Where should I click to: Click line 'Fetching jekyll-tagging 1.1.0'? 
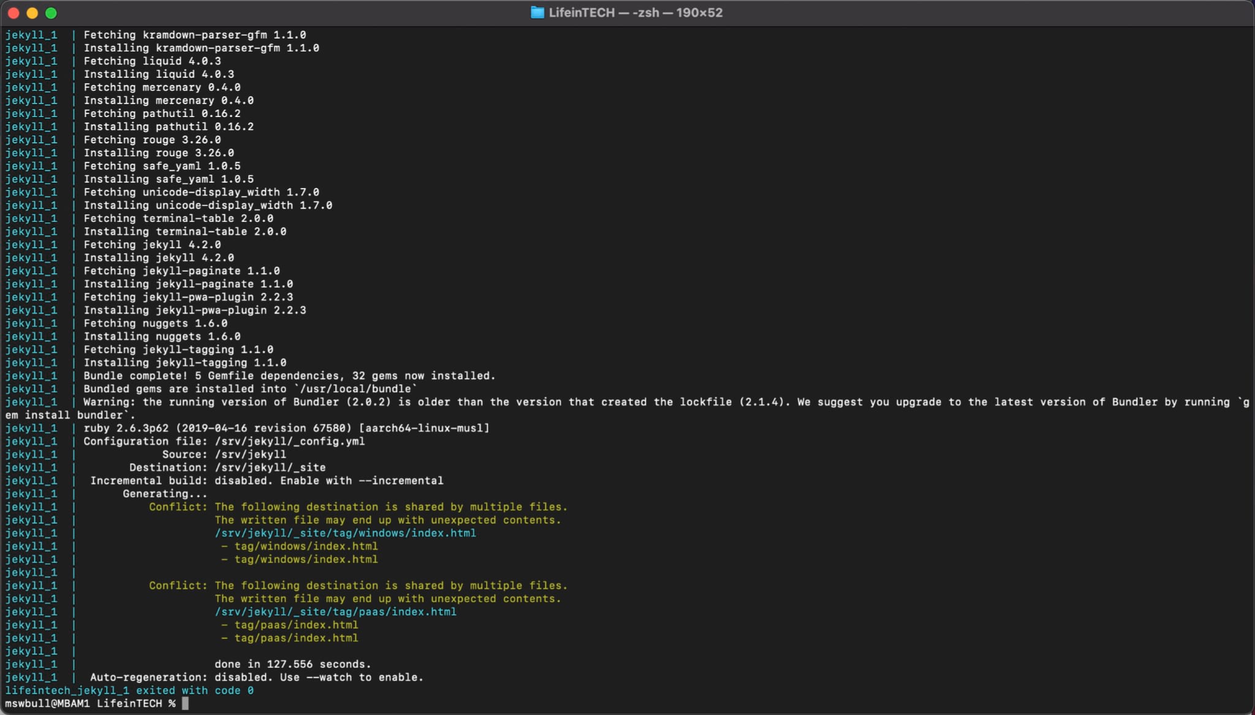tap(178, 350)
